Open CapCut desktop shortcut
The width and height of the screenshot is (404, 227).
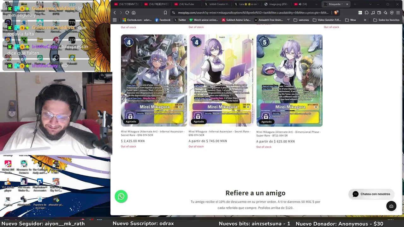point(8,201)
